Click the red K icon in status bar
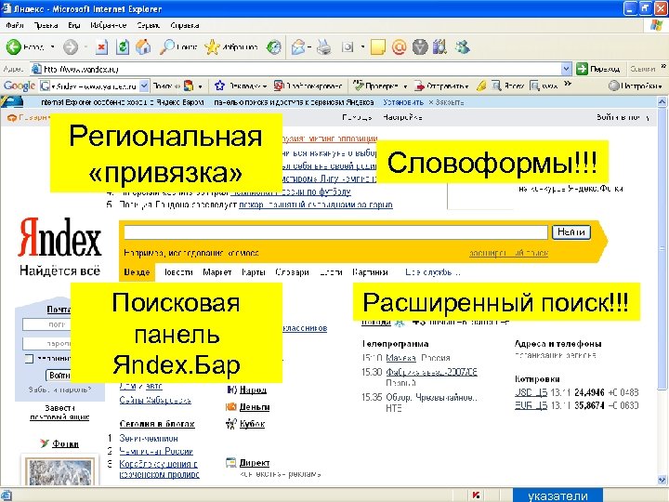 pos(476,495)
